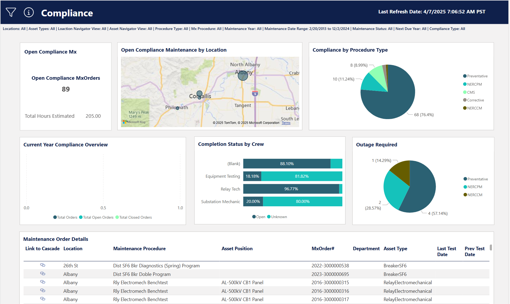Image resolution: width=510 pixels, height=304 pixels.
Task: Sort by the Location column header
Action: [x=73, y=248]
